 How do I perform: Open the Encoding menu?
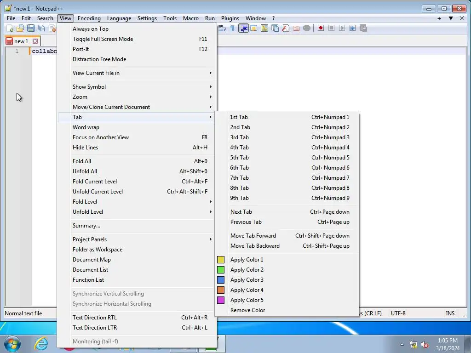pos(89,18)
